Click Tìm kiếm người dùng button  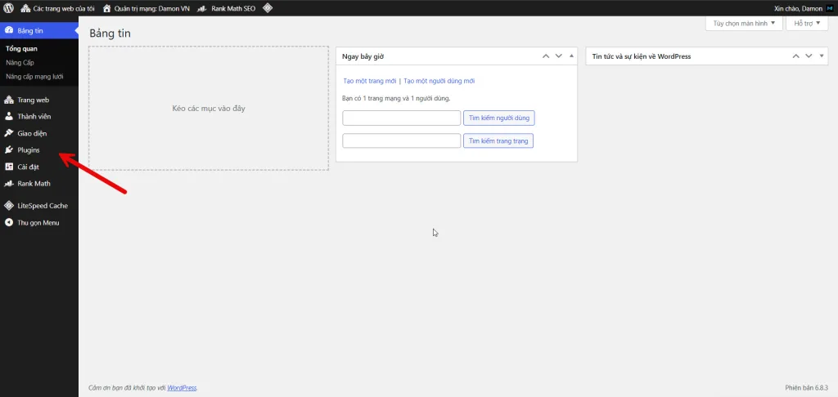[x=498, y=118]
